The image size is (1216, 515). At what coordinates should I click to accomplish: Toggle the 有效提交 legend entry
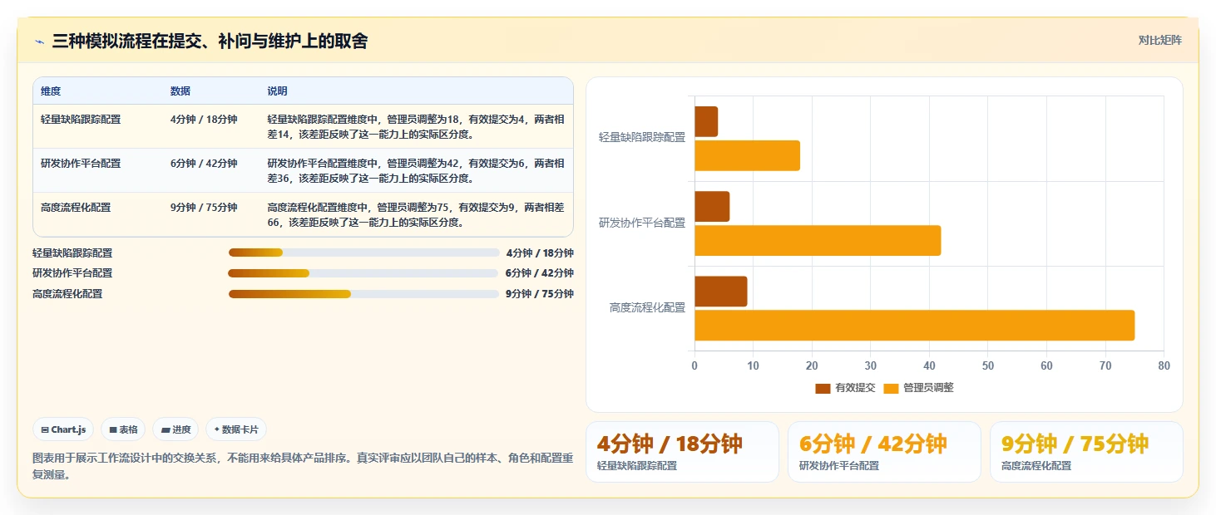click(x=845, y=388)
